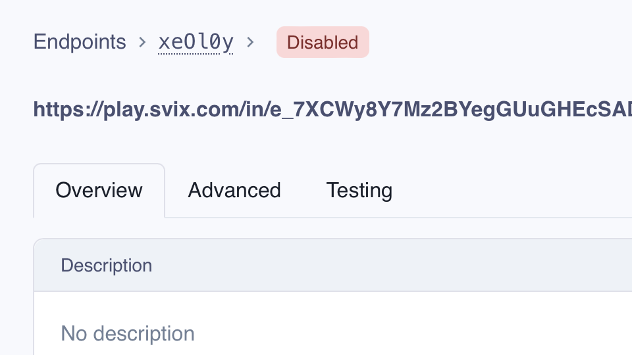Go to the Testing tab
The height and width of the screenshot is (355, 632).
(359, 191)
